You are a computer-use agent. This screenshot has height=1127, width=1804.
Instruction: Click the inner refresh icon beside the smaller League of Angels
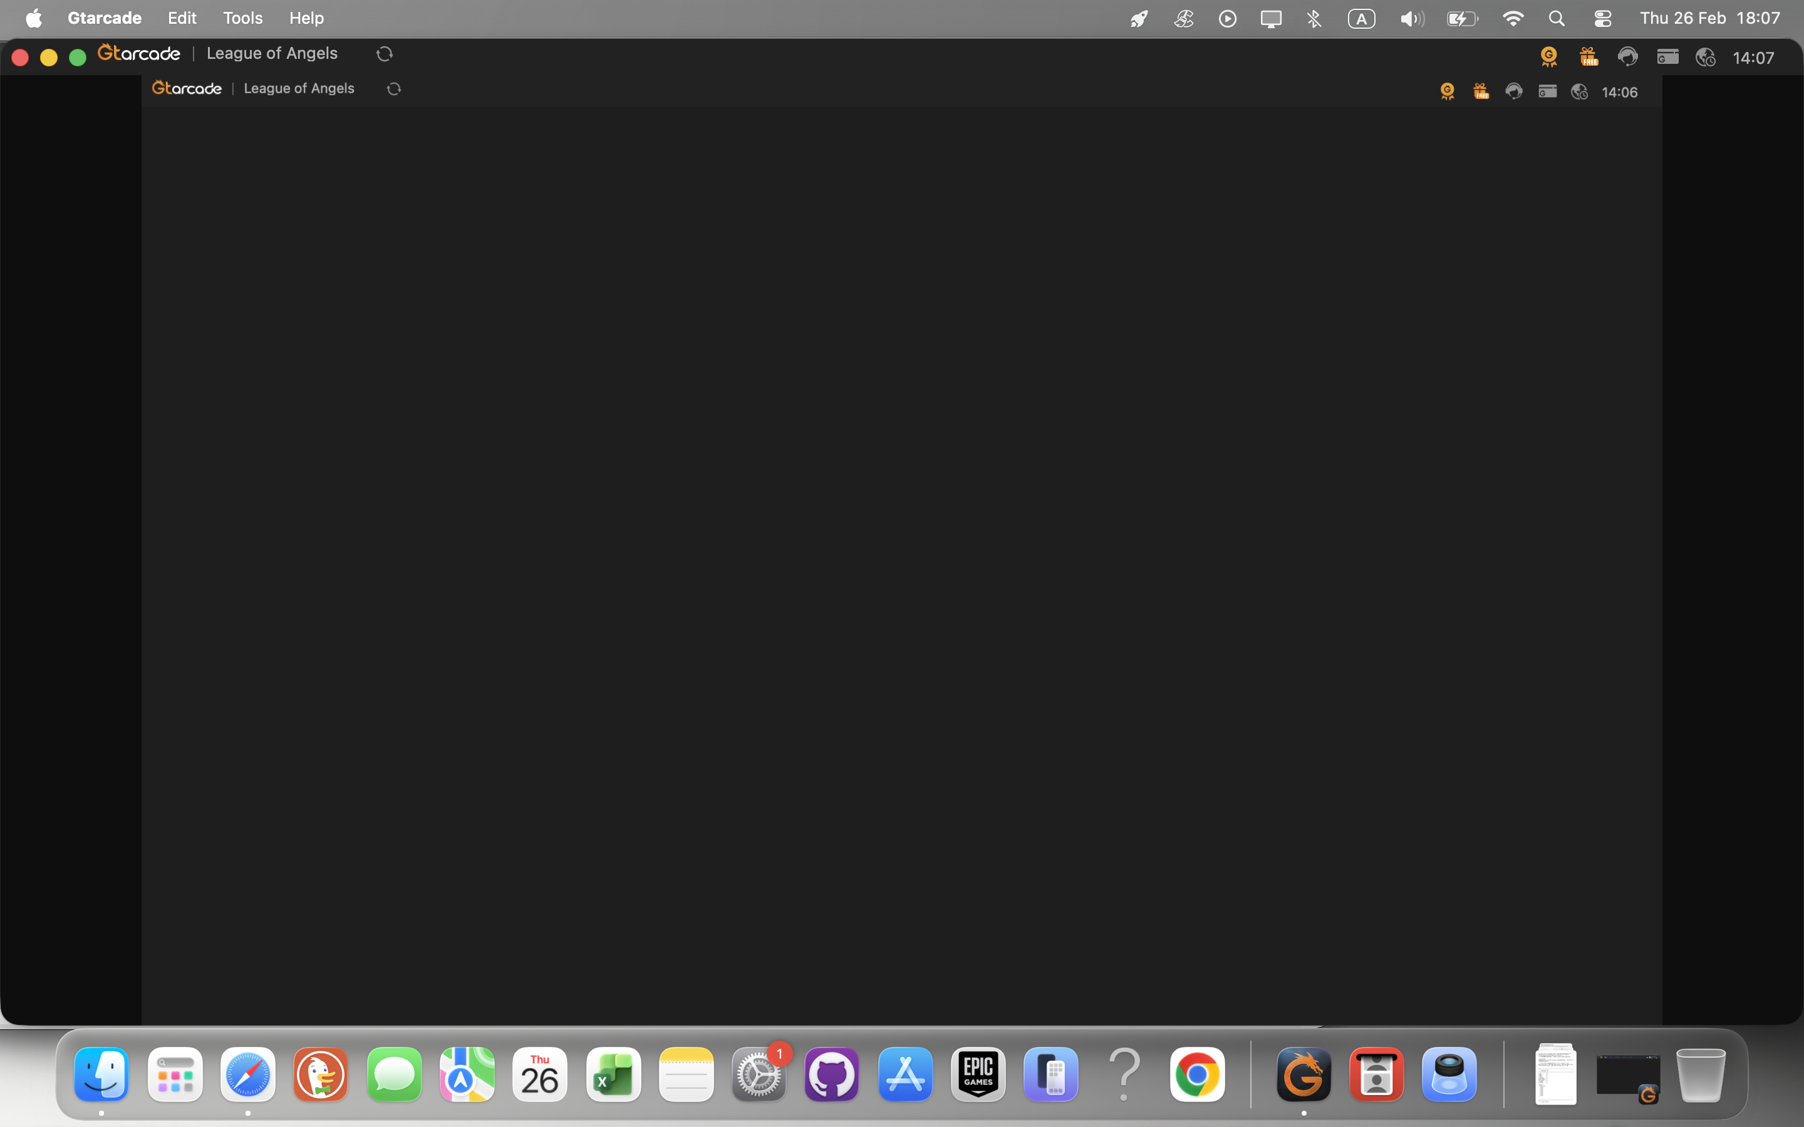tap(393, 89)
